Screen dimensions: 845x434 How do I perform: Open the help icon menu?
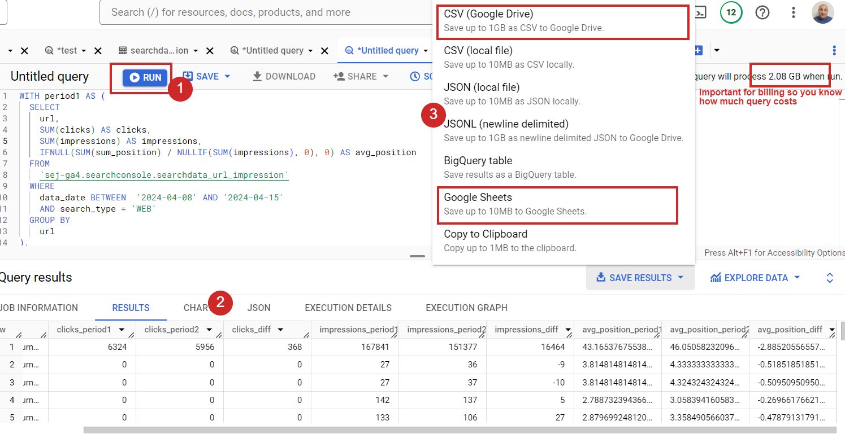[762, 12]
